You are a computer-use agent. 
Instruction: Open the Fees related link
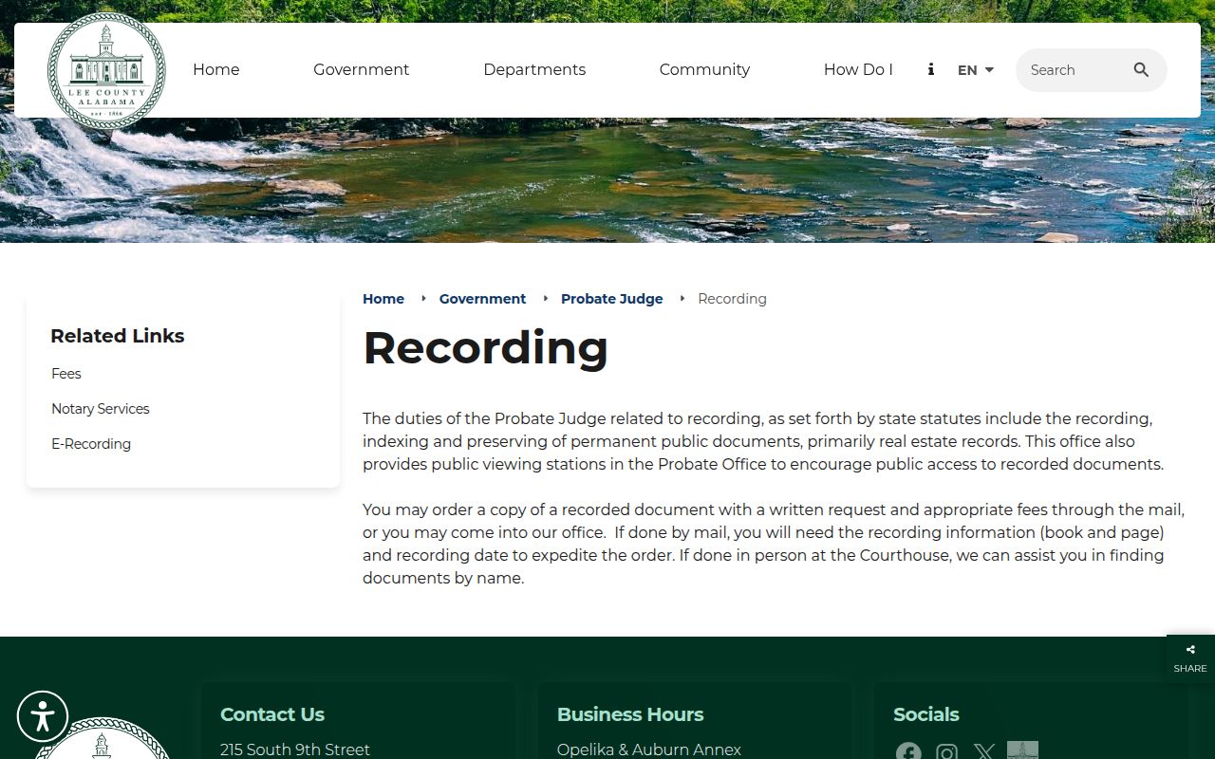[66, 374]
